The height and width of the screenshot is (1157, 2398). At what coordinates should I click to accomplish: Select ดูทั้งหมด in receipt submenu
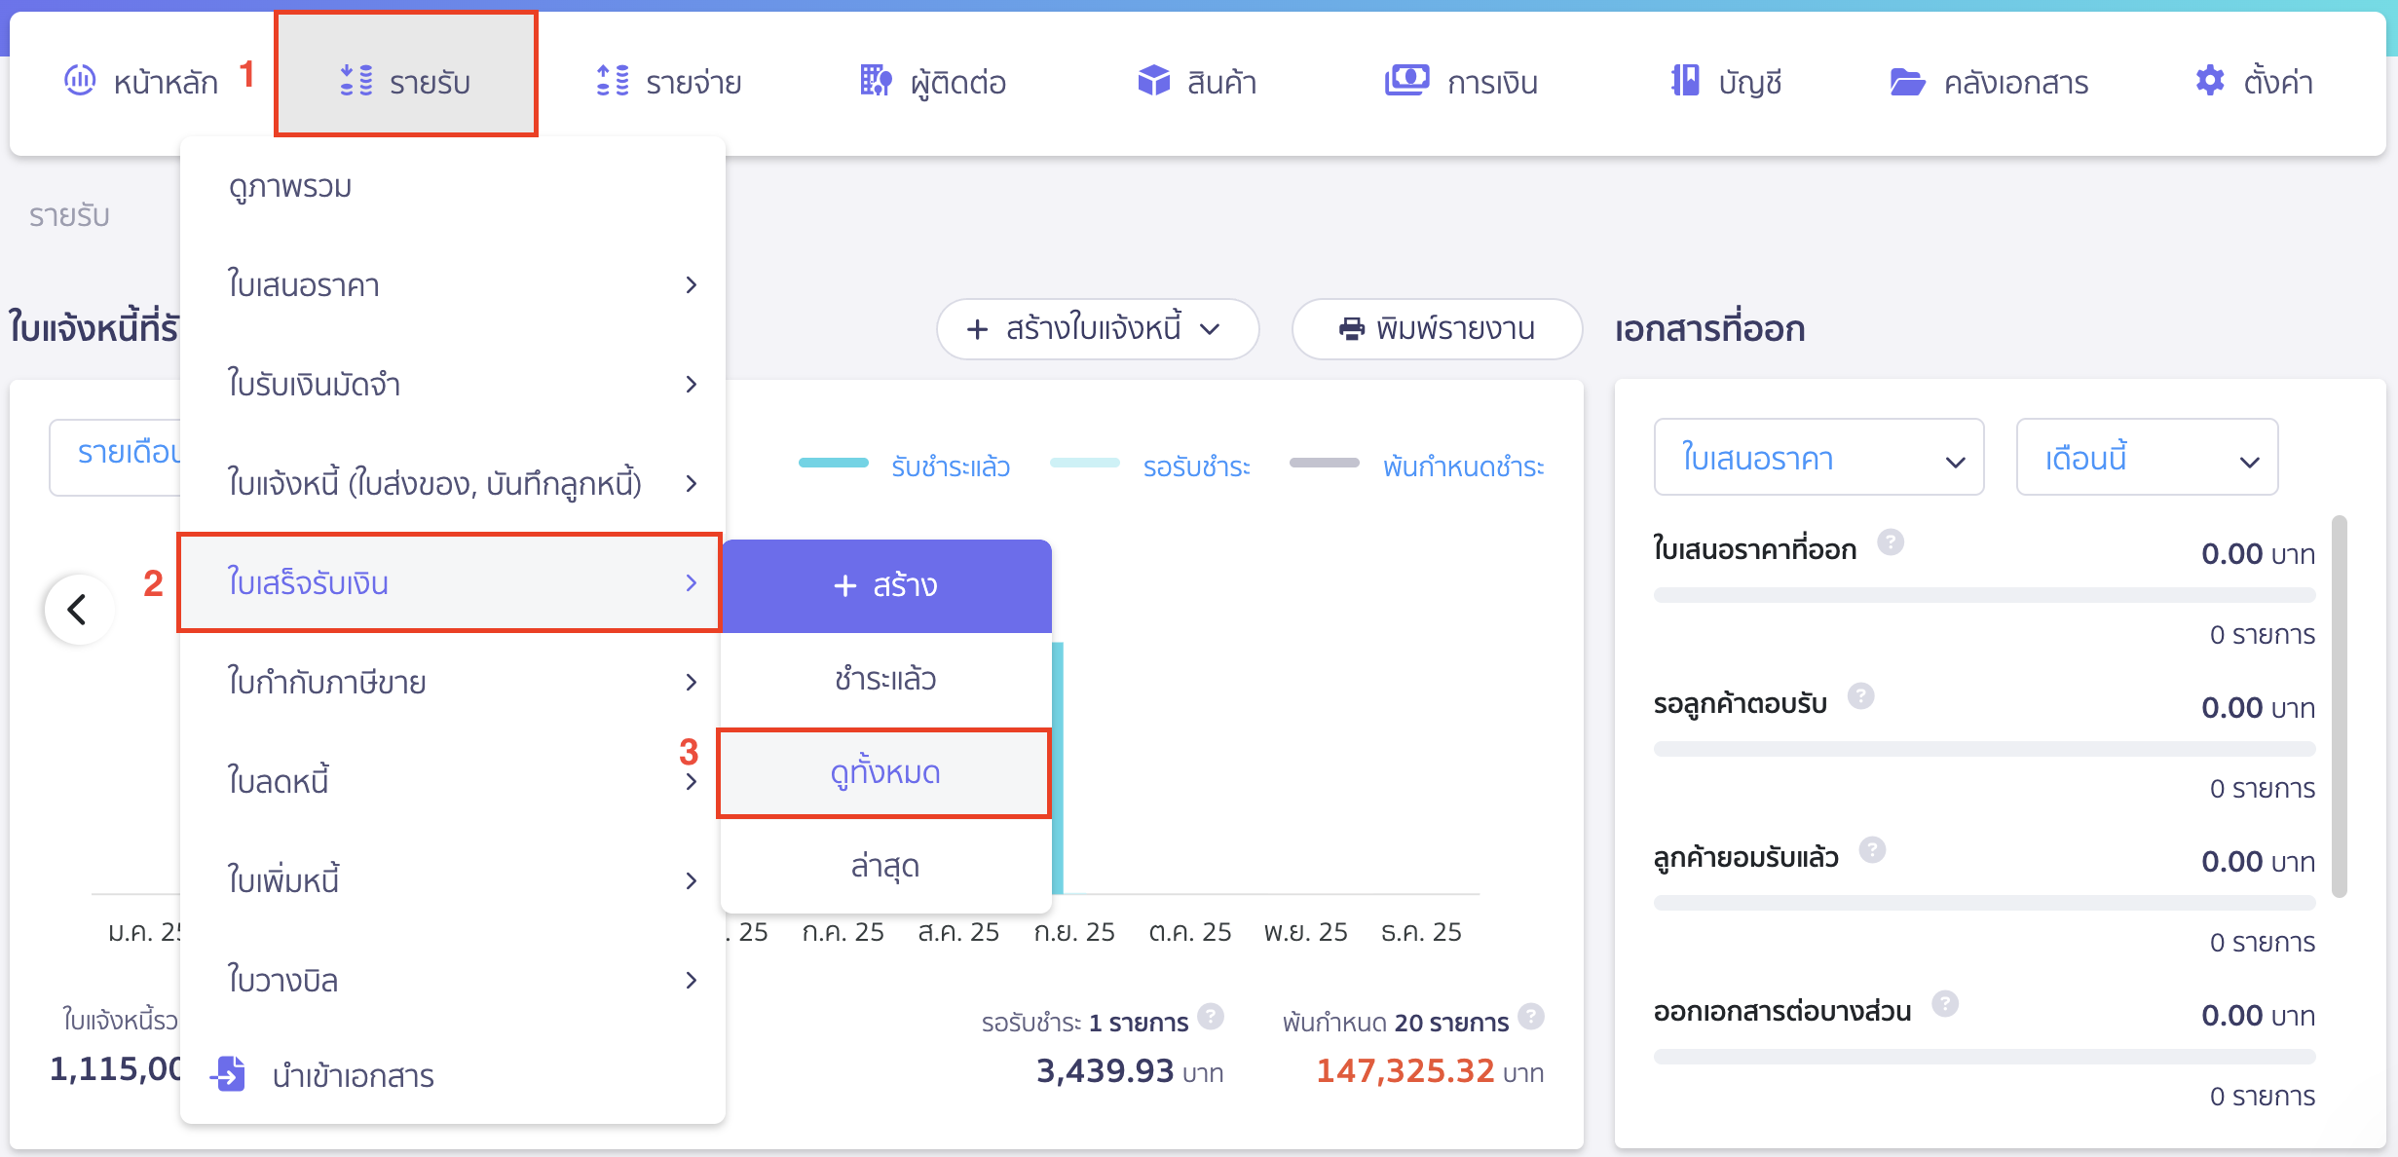pyautogui.click(x=884, y=773)
